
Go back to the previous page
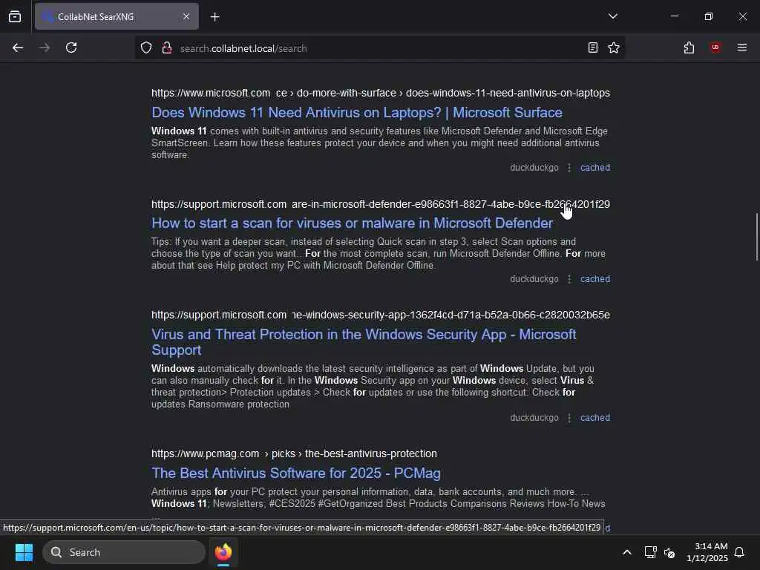[18, 47]
